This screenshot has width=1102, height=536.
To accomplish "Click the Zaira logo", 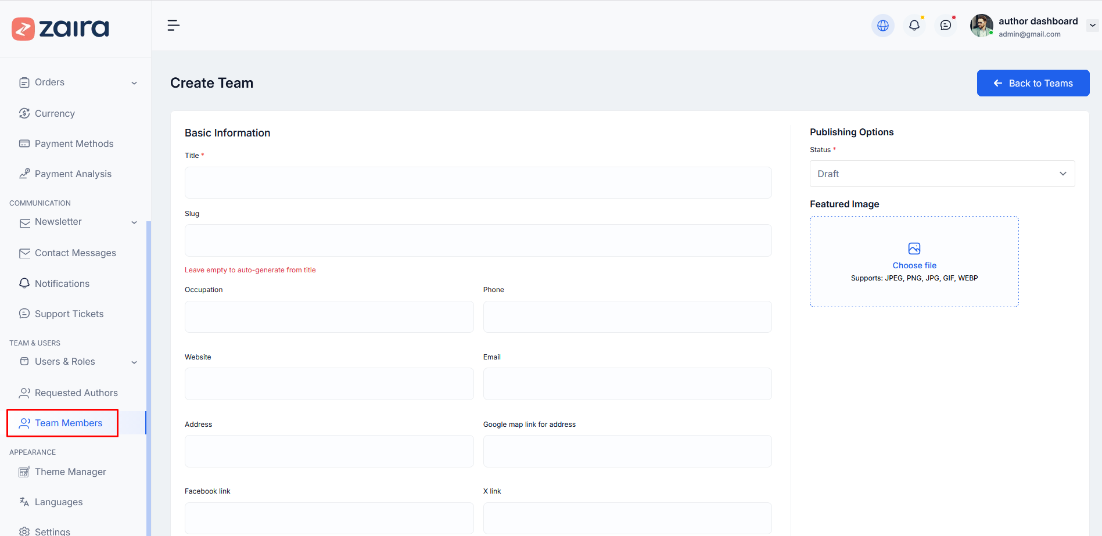I will (x=60, y=28).
